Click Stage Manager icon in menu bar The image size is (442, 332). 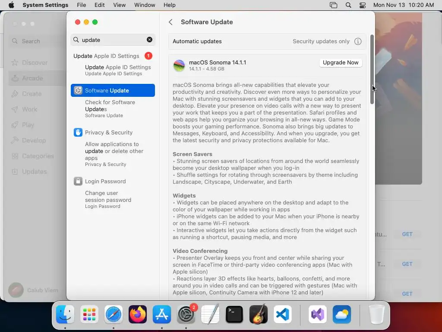coord(334,5)
